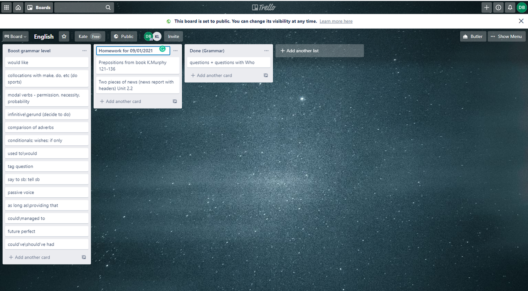
Task: Change visibility via the Public button
Action: point(124,36)
